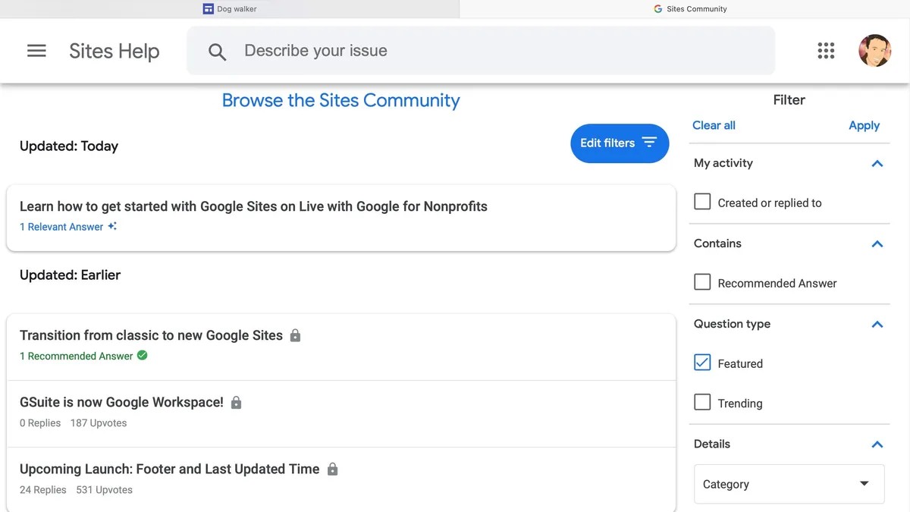Select the Sites Community browser tab
The height and width of the screenshot is (512, 910).
pos(690,8)
